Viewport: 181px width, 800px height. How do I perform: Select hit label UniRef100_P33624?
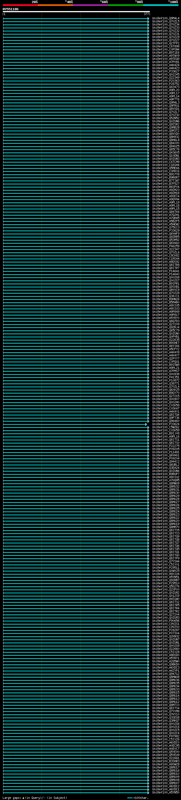coord(166,424)
